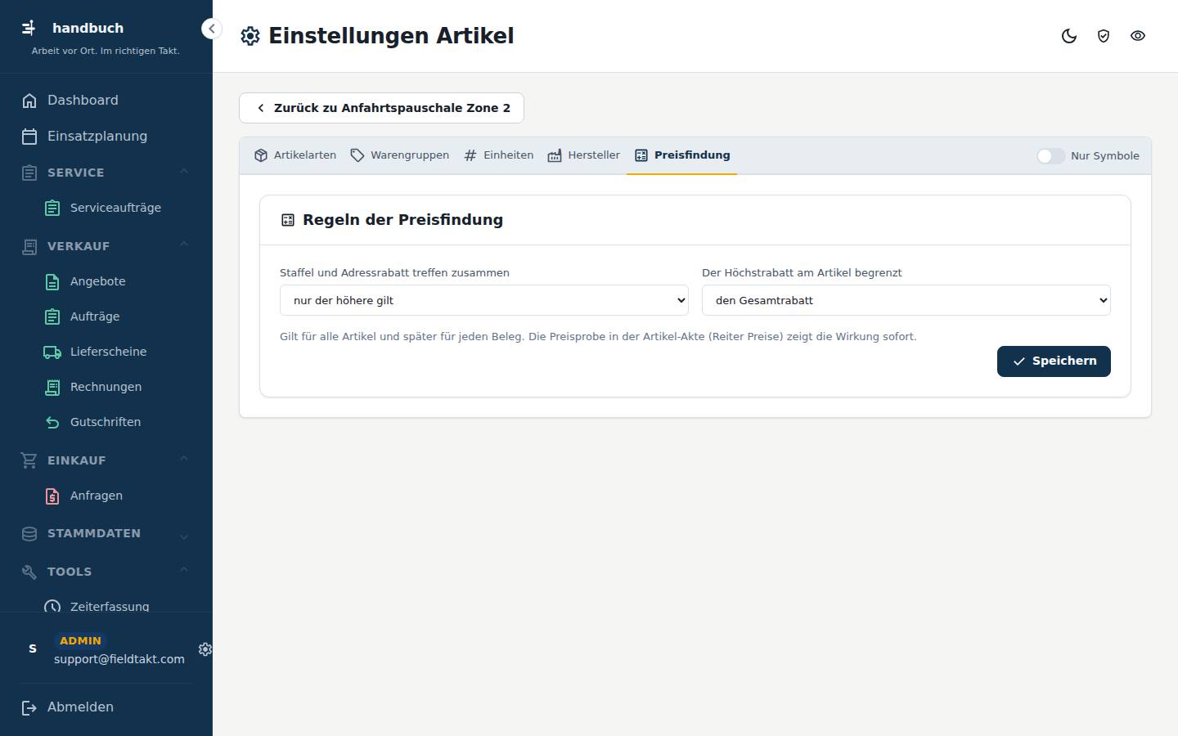The height and width of the screenshot is (736, 1178).
Task: Open user settings gear beside the admin email
Action: [x=205, y=649]
